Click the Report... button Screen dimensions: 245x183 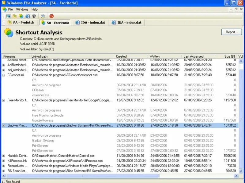232,32
